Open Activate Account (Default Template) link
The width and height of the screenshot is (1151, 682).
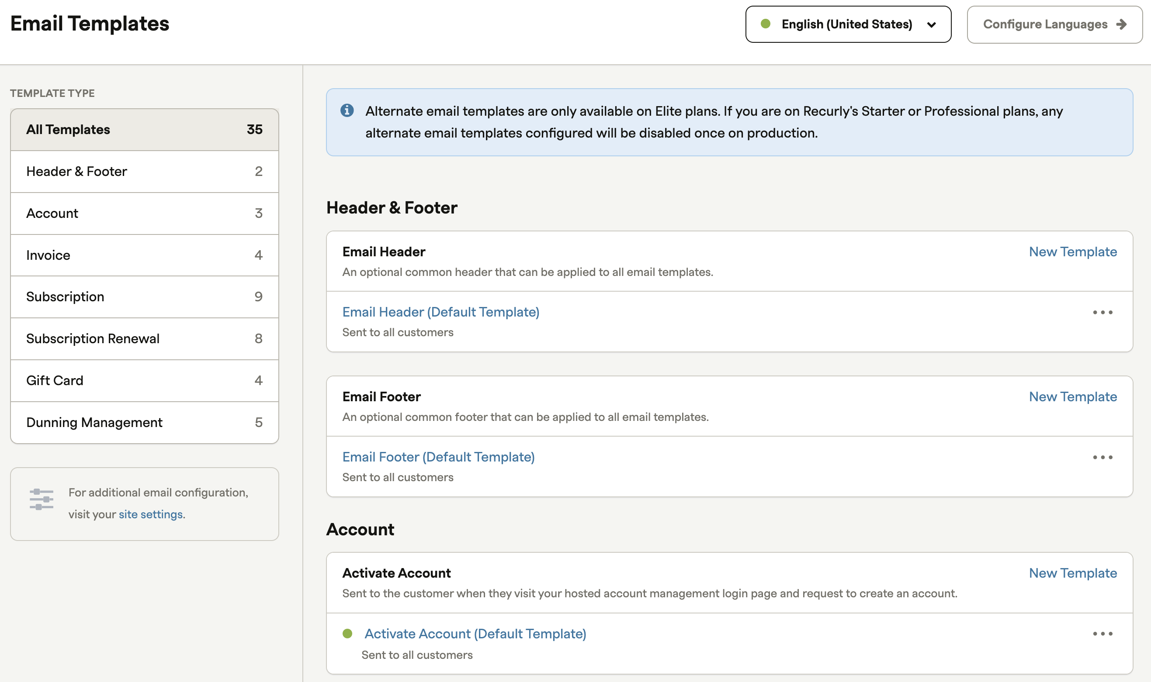coord(475,634)
